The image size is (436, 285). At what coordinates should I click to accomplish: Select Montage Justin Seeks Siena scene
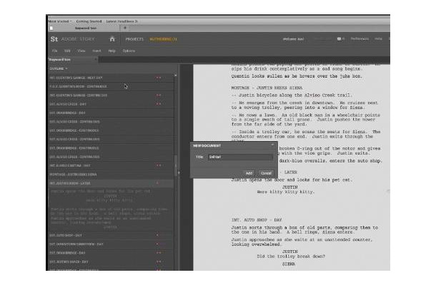point(112,175)
